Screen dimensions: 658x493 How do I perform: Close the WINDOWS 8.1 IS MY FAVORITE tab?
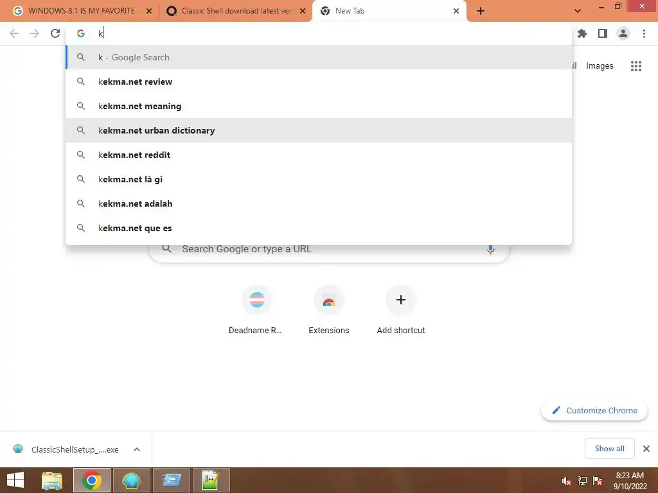click(x=149, y=11)
